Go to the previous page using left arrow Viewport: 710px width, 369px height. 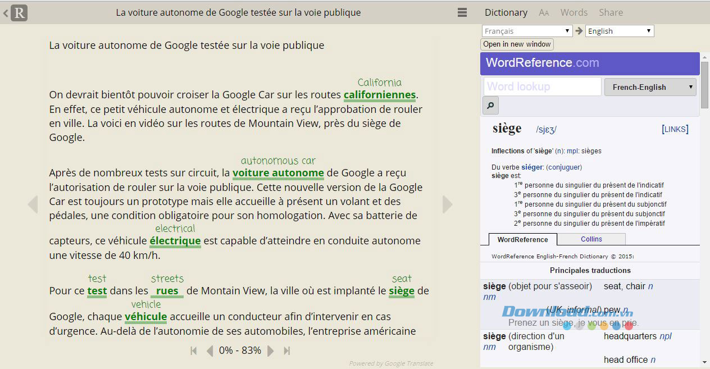coord(33,205)
